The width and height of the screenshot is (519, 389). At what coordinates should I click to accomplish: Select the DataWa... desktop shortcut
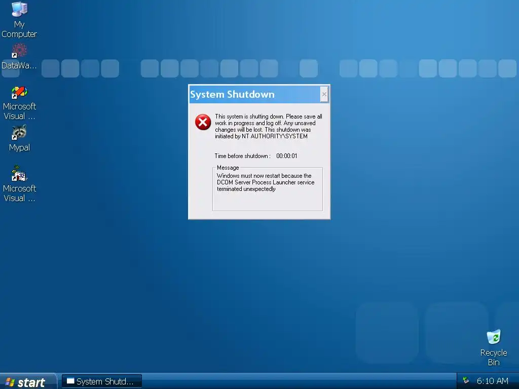coord(19,57)
